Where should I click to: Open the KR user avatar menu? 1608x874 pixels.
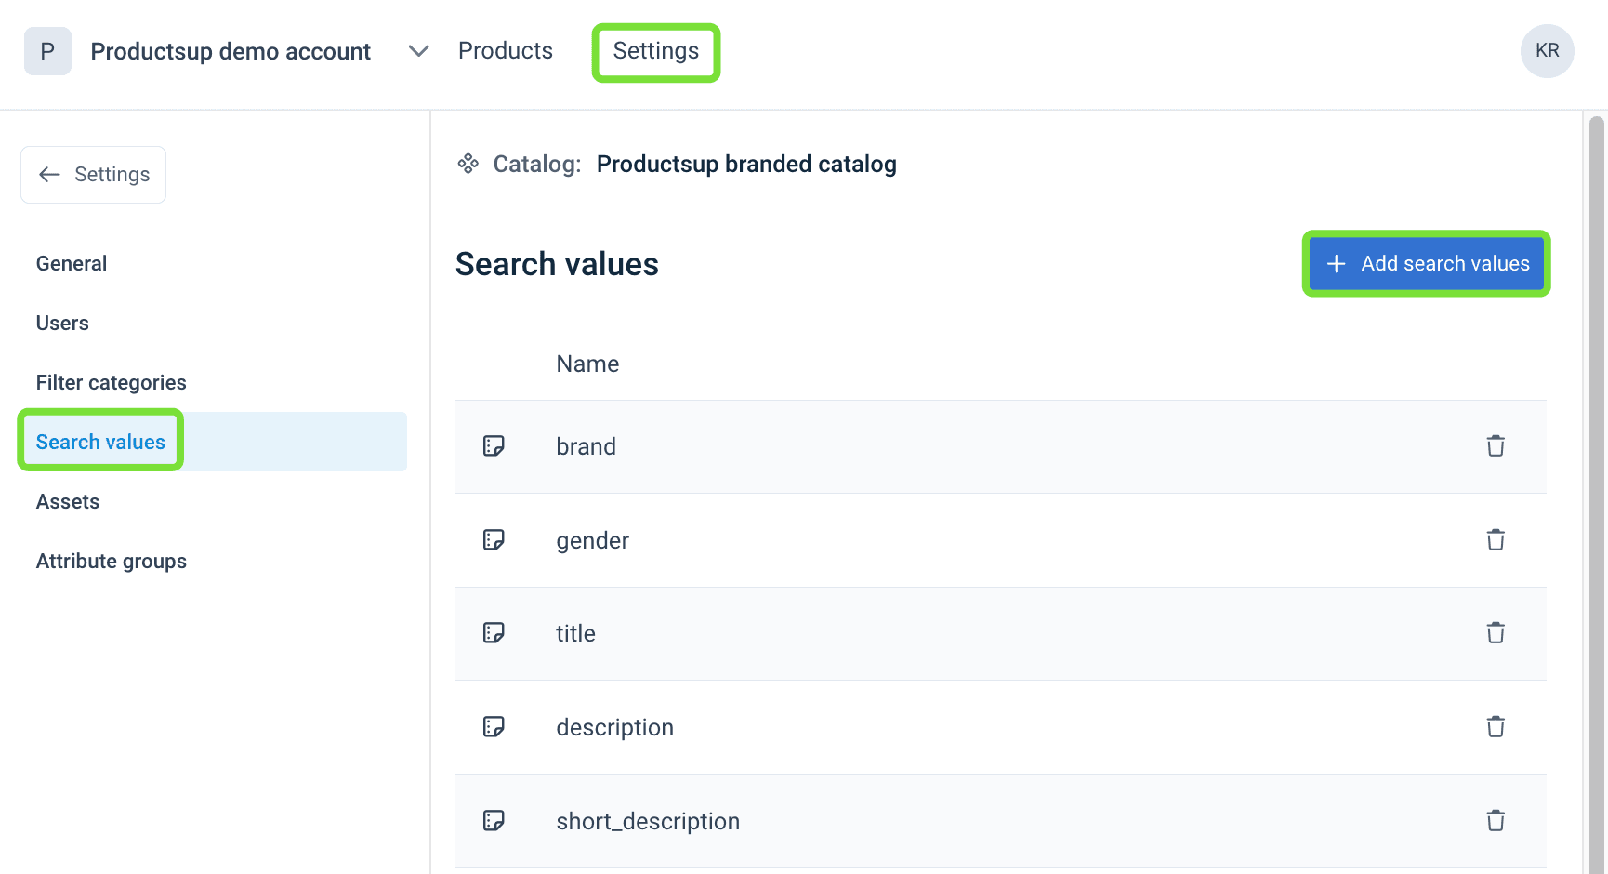point(1547,51)
